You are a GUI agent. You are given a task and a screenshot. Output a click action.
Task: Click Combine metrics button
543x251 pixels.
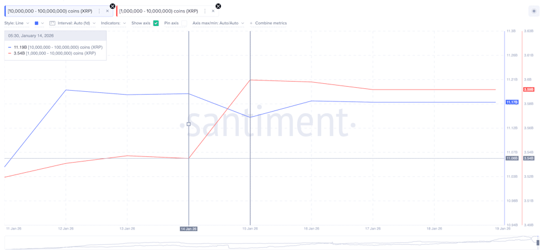click(268, 23)
